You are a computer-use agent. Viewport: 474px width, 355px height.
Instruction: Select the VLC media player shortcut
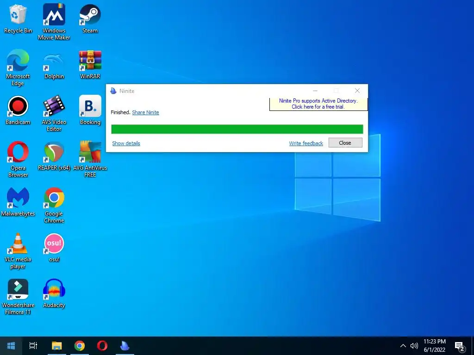click(x=18, y=251)
